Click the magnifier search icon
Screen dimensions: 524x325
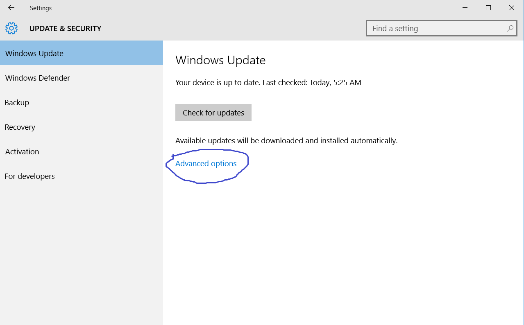click(x=510, y=28)
